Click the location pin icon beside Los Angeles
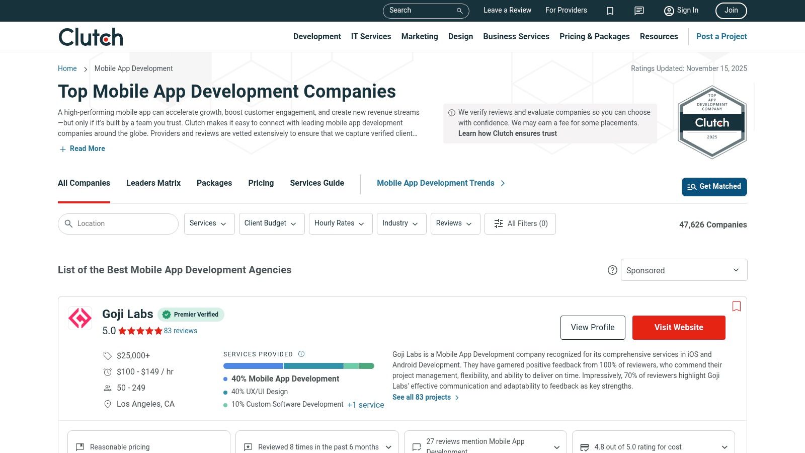Viewport: 805px width, 453px height. (x=107, y=404)
